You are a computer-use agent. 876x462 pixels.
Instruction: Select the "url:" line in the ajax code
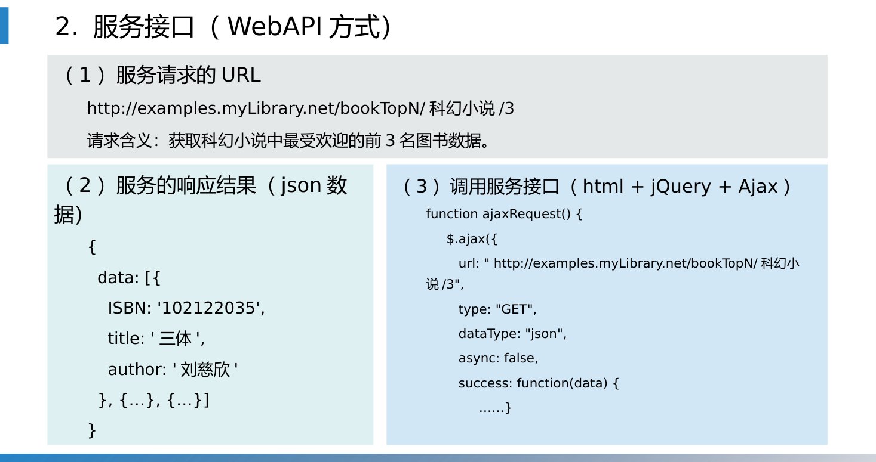[x=613, y=274]
